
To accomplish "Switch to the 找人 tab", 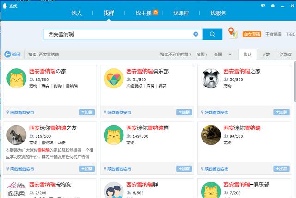I will [77, 13].
